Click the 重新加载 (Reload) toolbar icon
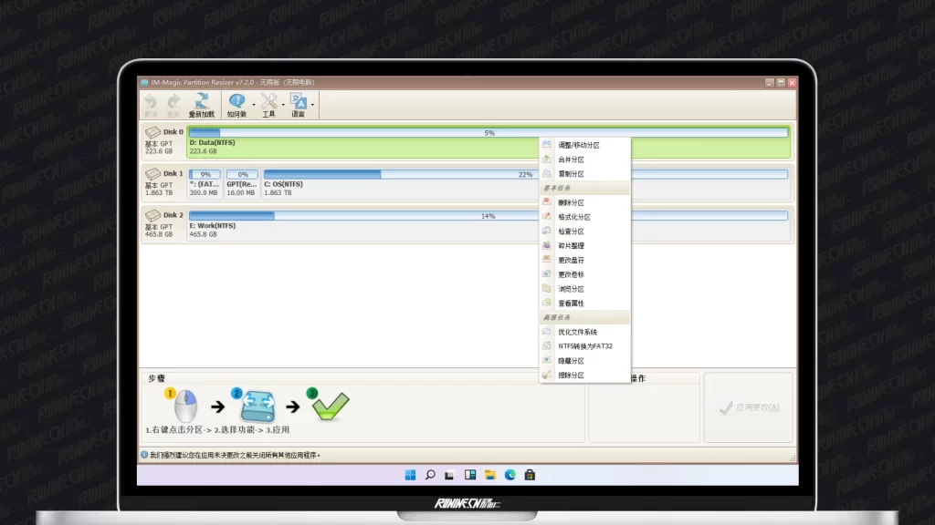Screen dimensions: 935x525 click(201, 102)
